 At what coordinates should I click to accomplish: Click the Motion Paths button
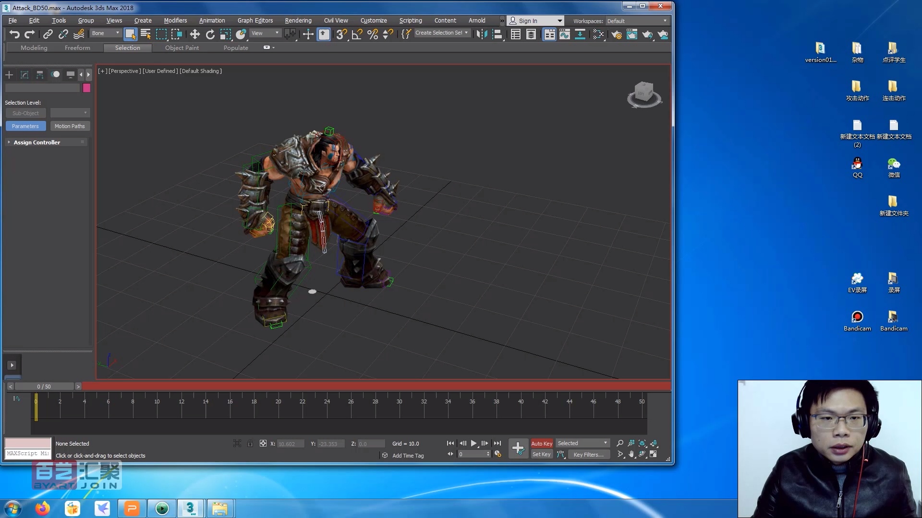coord(70,126)
